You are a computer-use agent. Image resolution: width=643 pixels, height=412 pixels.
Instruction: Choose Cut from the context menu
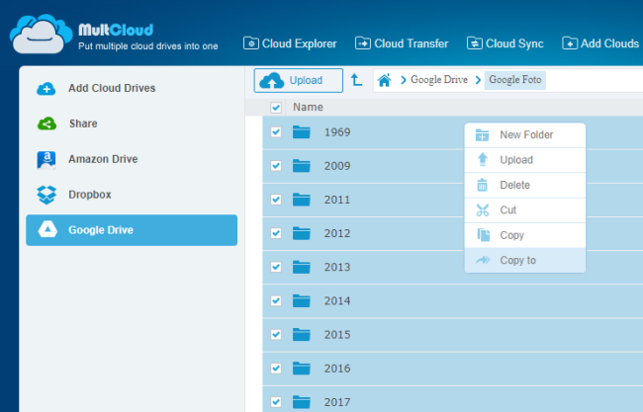[x=525, y=210]
